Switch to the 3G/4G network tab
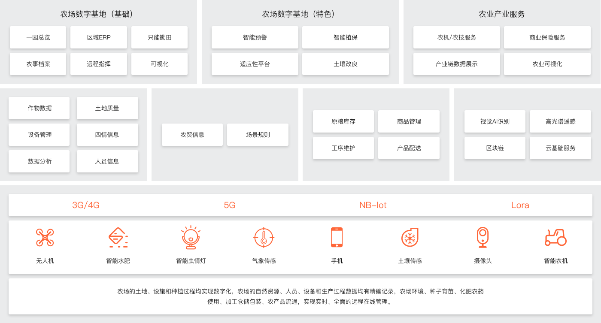 86,205
